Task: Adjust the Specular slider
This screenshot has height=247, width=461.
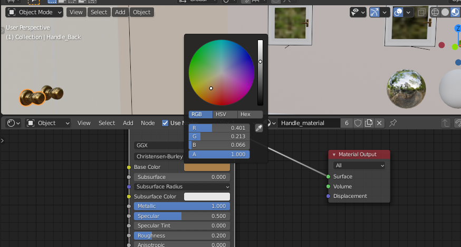Action: click(x=182, y=216)
